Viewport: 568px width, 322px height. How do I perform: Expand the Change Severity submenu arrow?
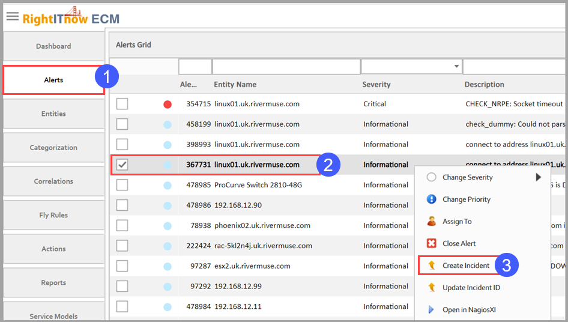click(539, 177)
